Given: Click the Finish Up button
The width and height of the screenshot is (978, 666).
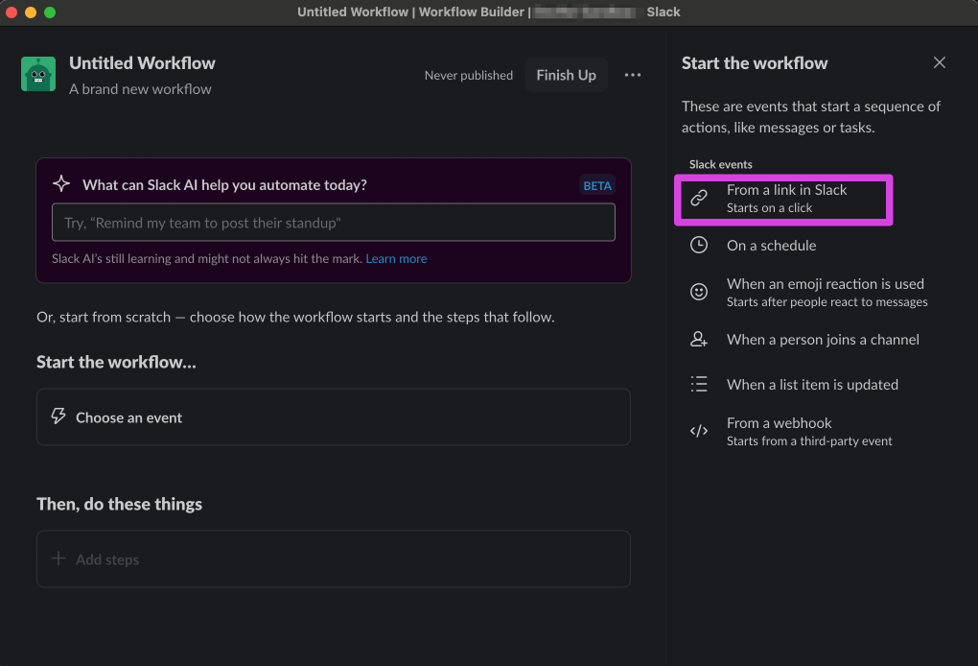Looking at the screenshot, I should [x=566, y=74].
